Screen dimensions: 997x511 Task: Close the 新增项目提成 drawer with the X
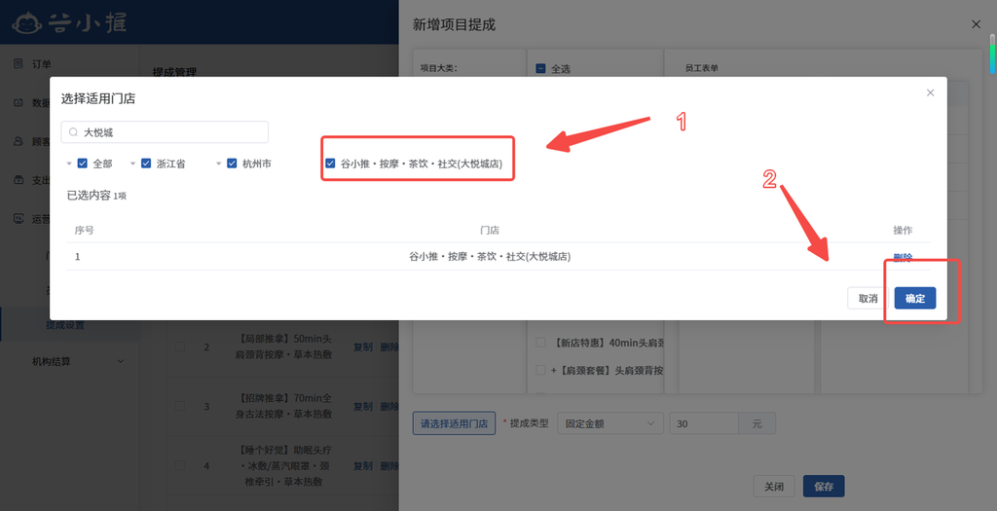(976, 24)
